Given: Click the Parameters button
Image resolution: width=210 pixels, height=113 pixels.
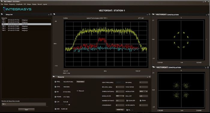Looking at the screenshot, I should (x=80, y=82).
